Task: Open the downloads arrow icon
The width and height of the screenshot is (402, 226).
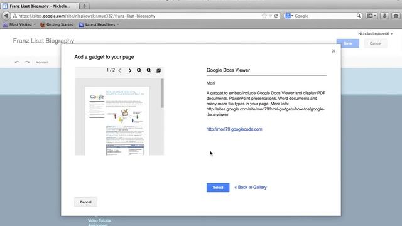Action: pyautogui.click(x=384, y=16)
